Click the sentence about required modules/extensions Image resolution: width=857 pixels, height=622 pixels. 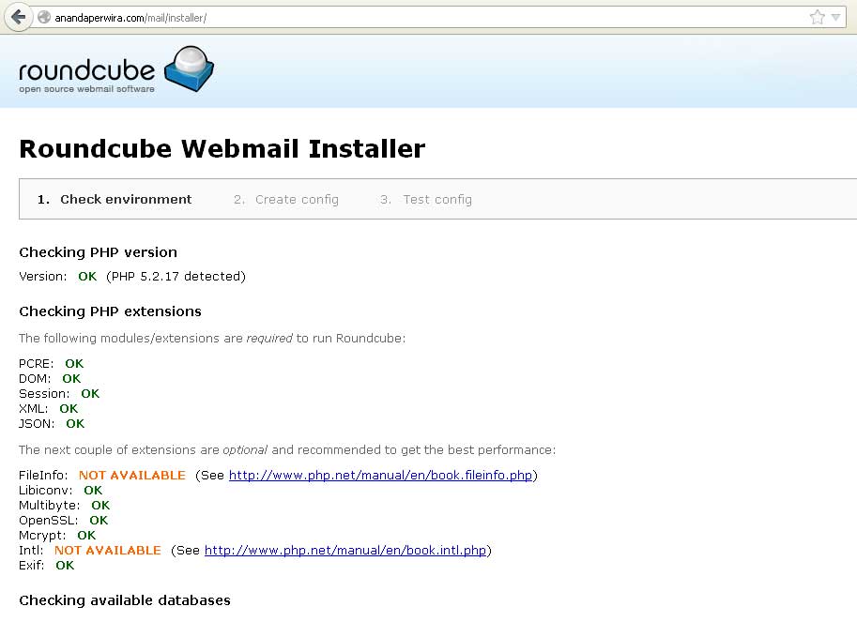click(212, 338)
